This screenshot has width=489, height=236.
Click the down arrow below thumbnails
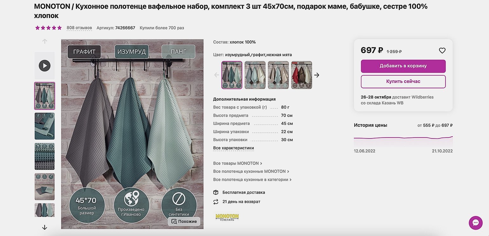(44, 227)
